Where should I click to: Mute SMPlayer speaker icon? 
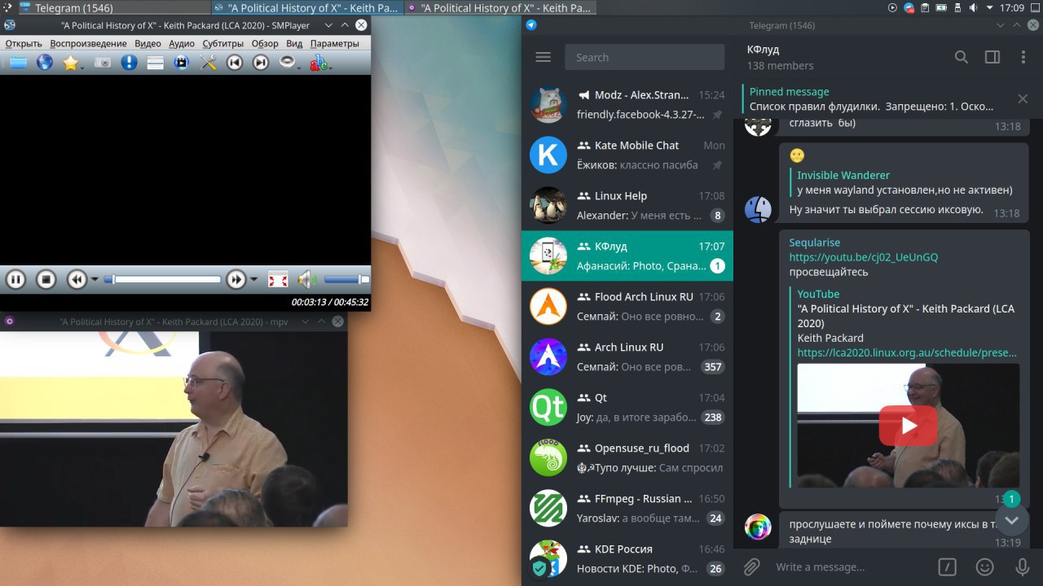tap(306, 280)
